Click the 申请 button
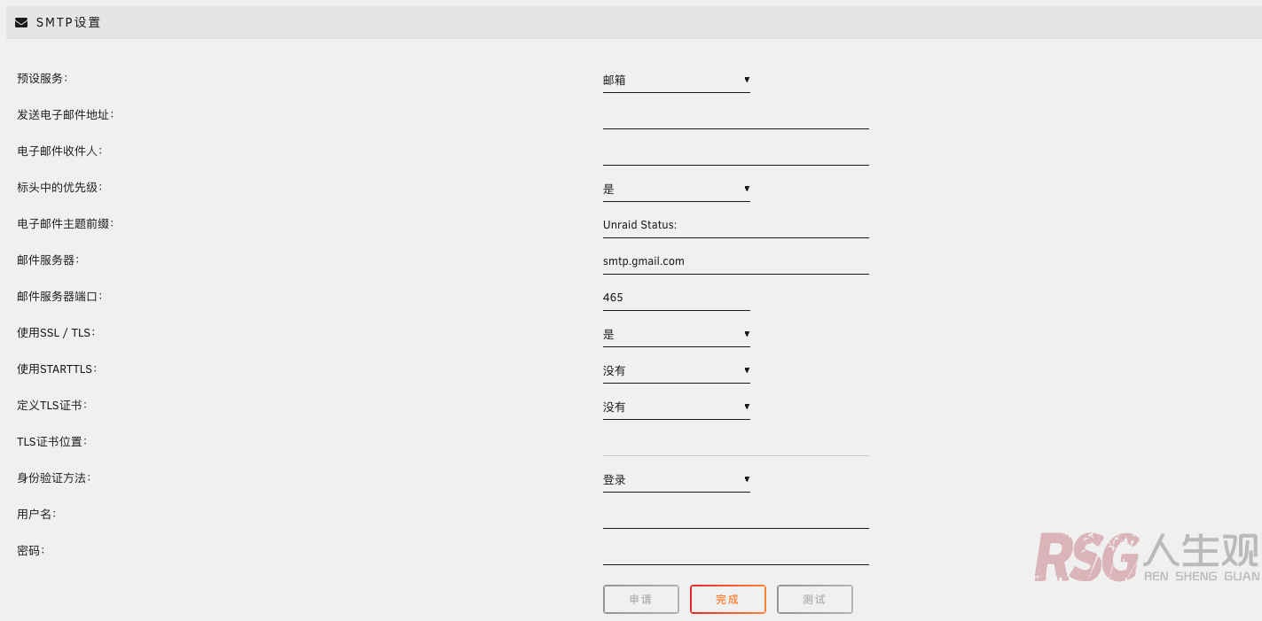Screen dimensions: 1262x621 pos(641,600)
